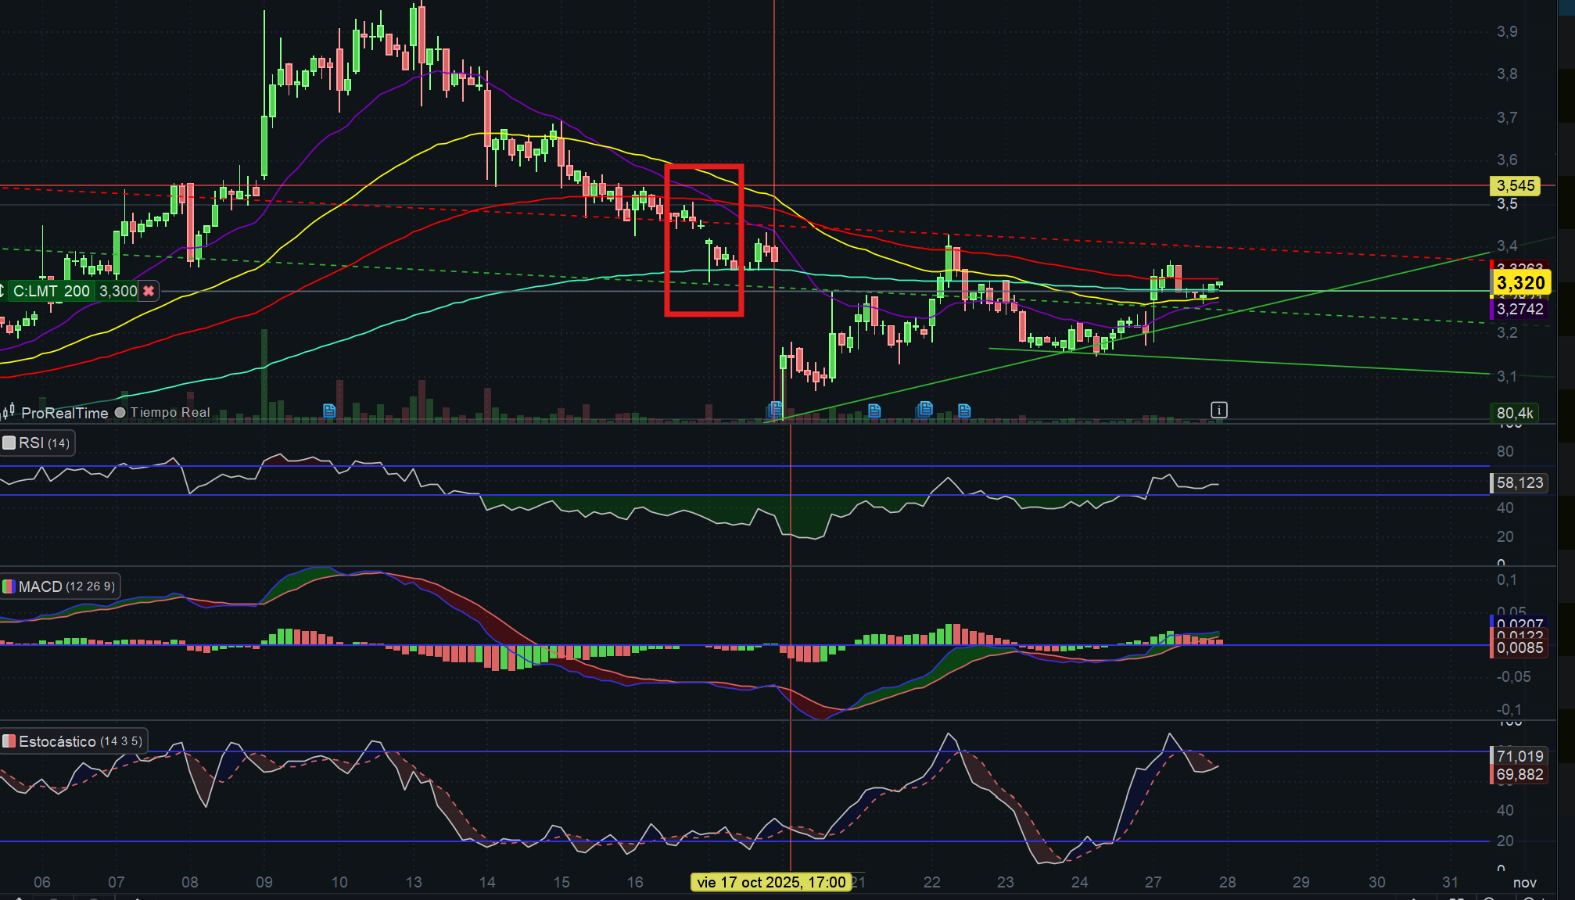Open the Estocástico (14 3 5) settings label
The height and width of the screenshot is (900, 1575).
coord(81,741)
